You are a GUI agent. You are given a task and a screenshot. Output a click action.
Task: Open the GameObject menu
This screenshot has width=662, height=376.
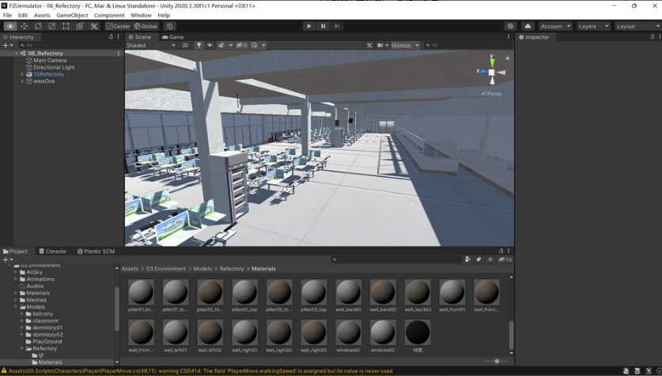point(72,15)
